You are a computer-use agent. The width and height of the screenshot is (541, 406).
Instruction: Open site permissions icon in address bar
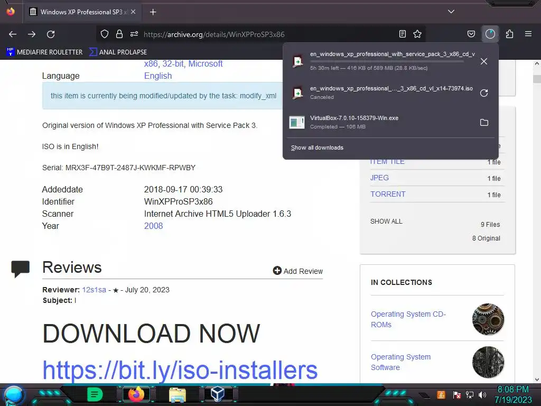pyautogui.click(x=134, y=34)
